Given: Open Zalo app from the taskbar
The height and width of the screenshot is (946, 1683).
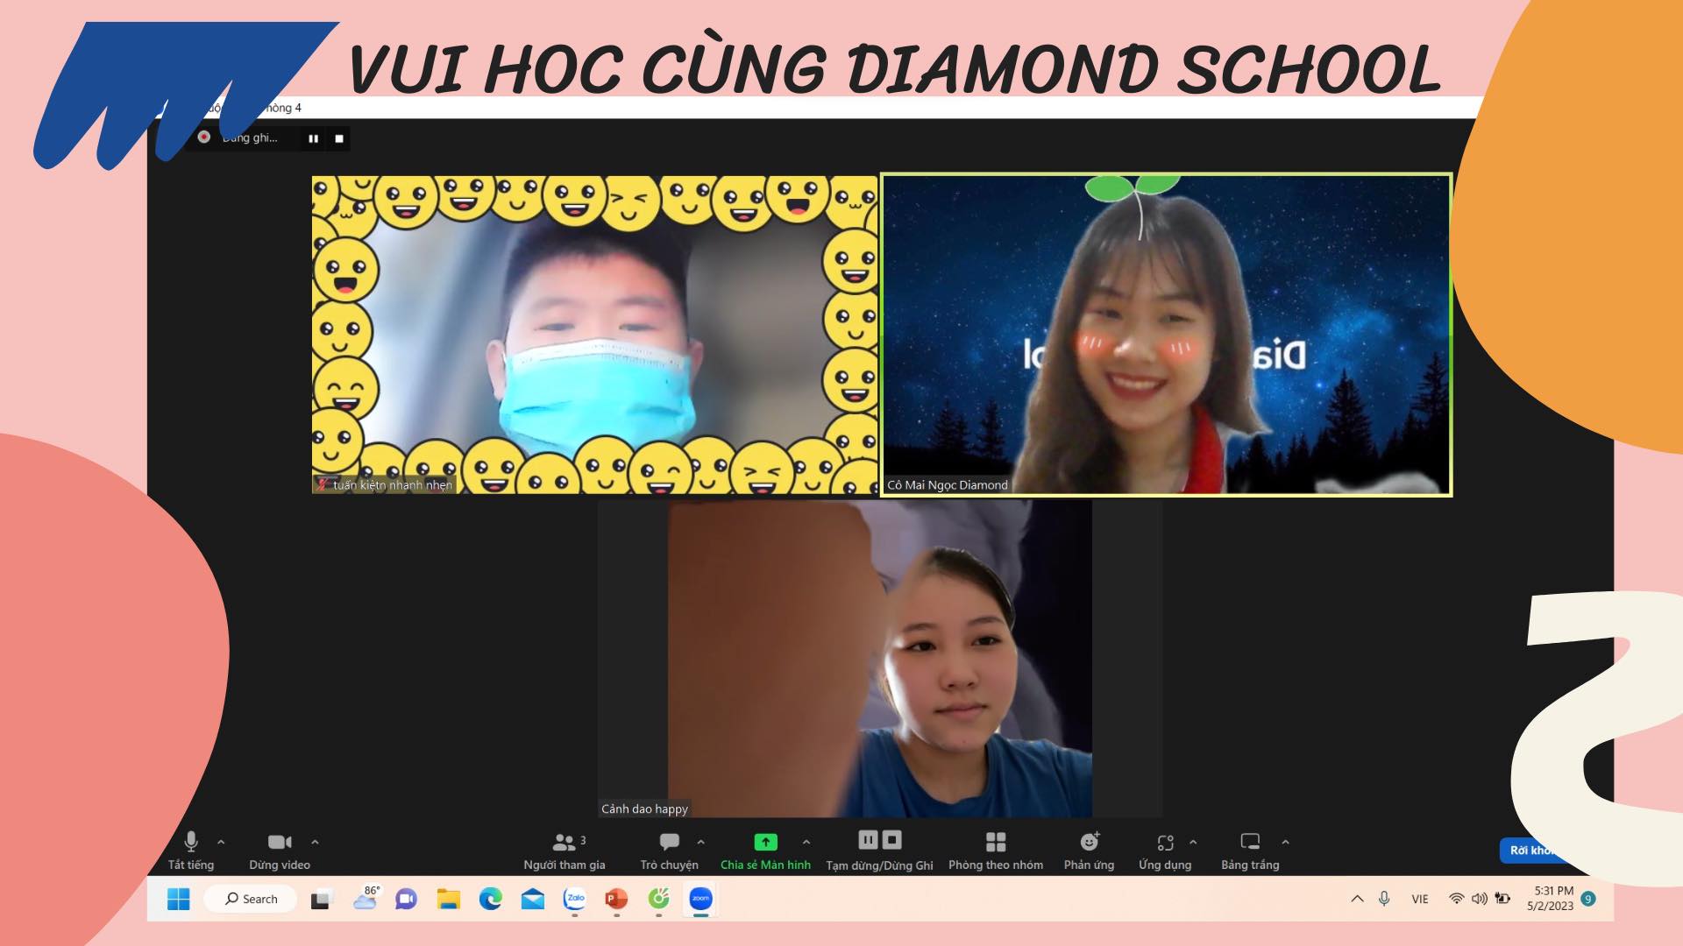Looking at the screenshot, I should 575,899.
